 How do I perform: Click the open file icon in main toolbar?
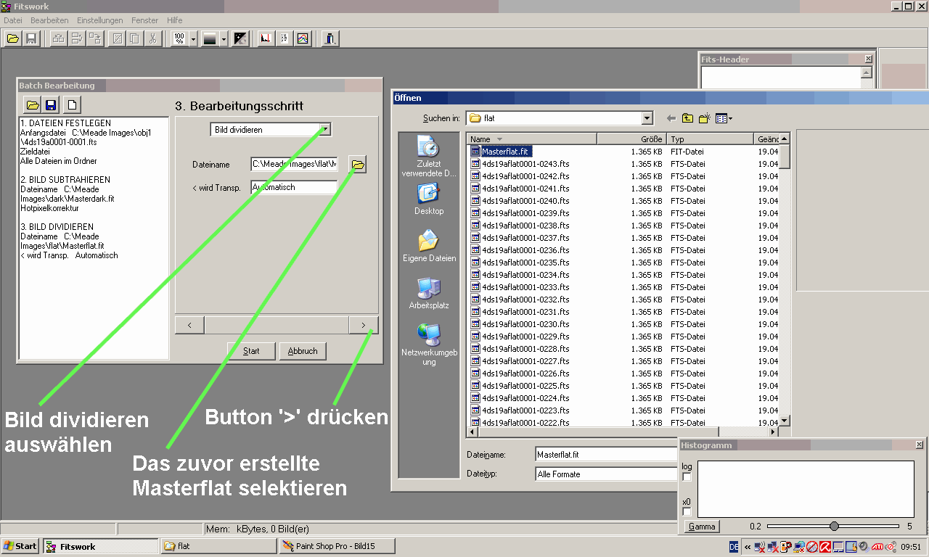click(13, 39)
